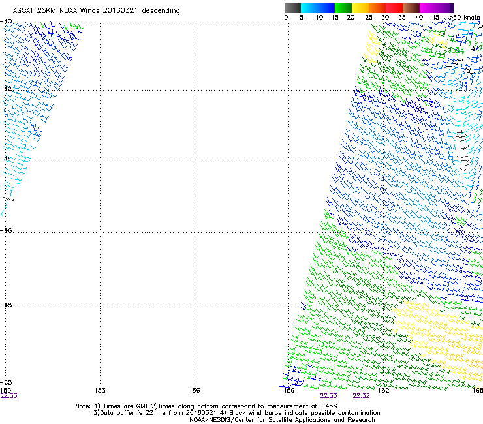Click the purple 22:33 time left of 22:32
This screenshot has width=483, height=424.
(x=329, y=396)
